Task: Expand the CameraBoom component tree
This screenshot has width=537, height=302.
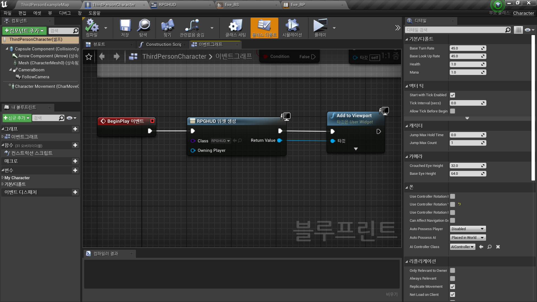Action: point(10,70)
